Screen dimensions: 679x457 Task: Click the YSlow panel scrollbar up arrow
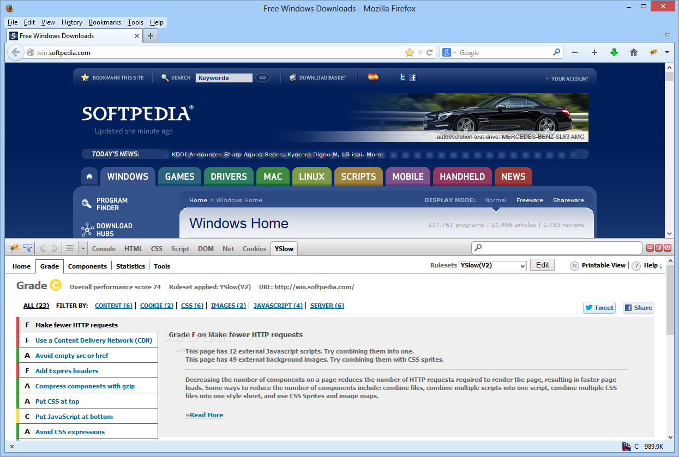670,262
